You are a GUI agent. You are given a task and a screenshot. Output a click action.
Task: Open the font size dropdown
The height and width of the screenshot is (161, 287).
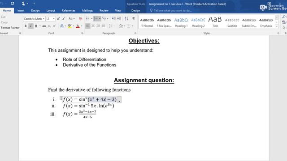[x=54, y=19]
